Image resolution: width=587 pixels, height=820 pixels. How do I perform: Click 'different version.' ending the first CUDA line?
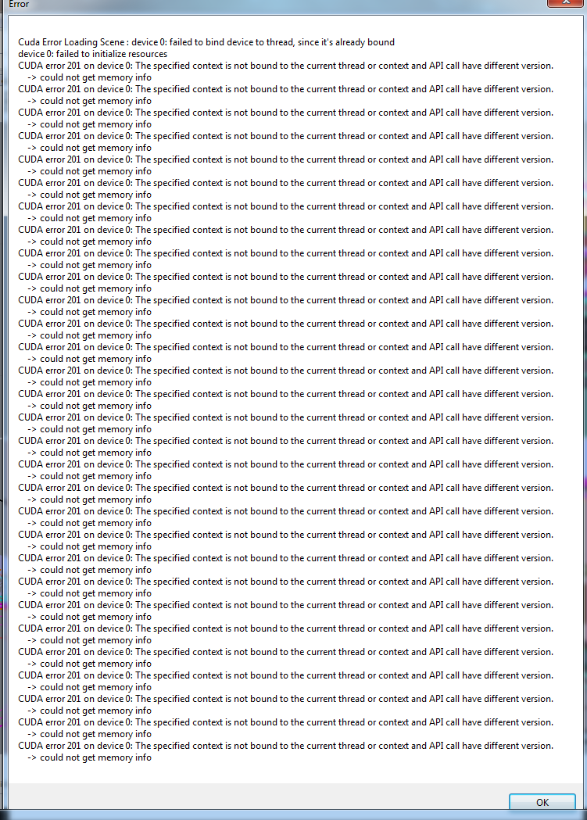pyautogui.click(x=518, y=66)
